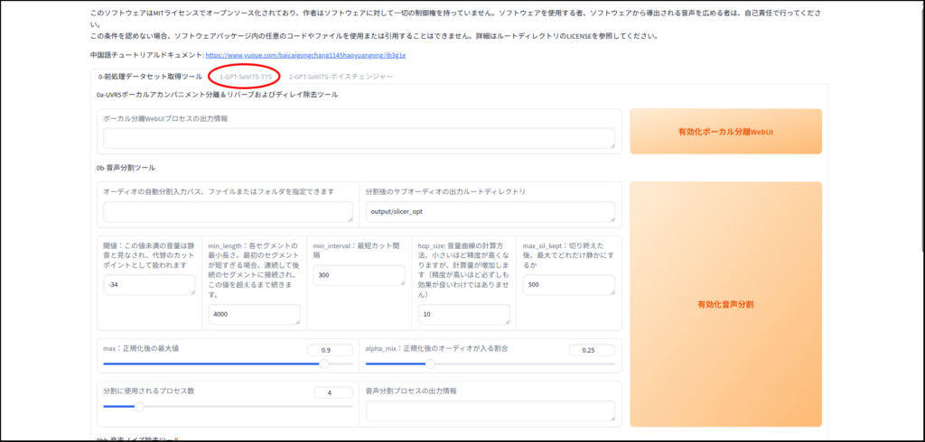The height and width of the screenshot is (442, 925).
Task: Click the min_interval field showing 300
Action: click(x=359, y=275)
